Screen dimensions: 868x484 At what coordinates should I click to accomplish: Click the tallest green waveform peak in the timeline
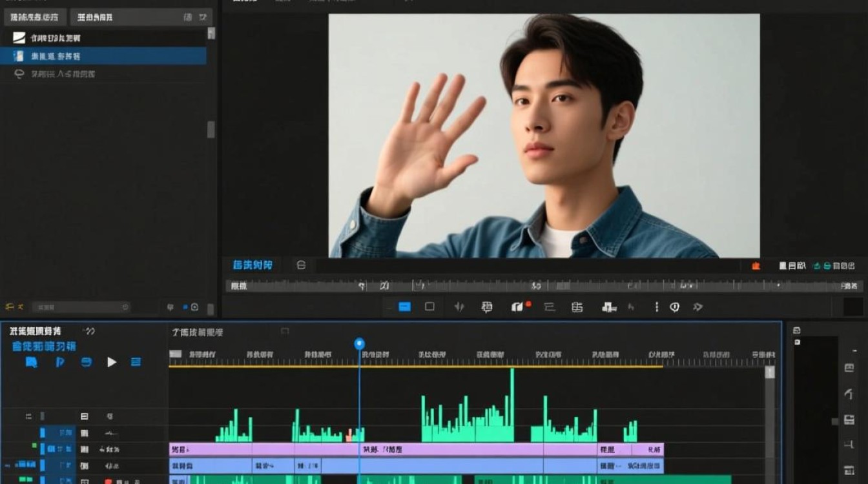coord(512,405)
